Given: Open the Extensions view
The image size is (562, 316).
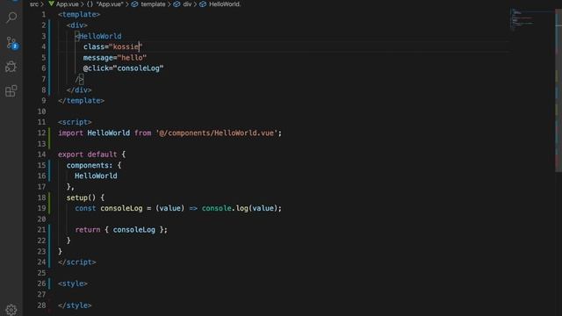Looking at the screenshot, I should point(11,90).
